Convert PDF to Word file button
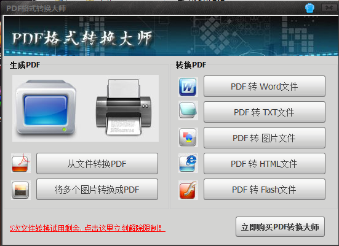The image size is (339, 246). click(x=264, y=86)
